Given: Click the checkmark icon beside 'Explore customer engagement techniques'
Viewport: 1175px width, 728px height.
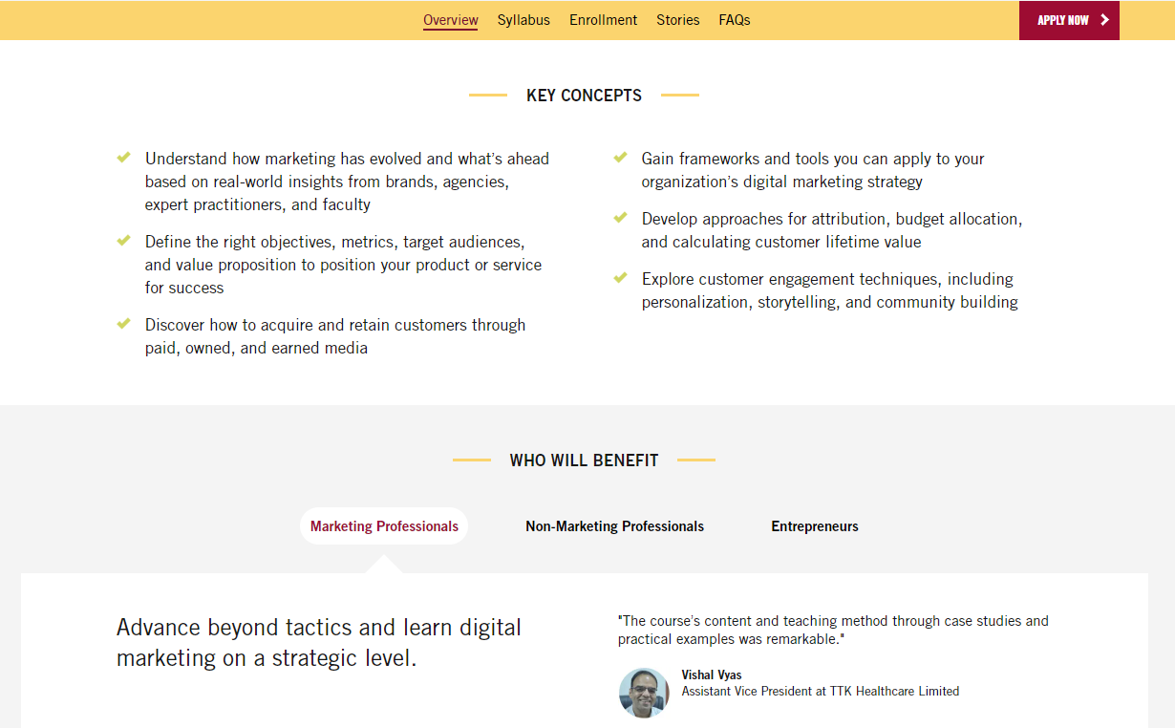Looking at the screenshot, I should pyautogui.click(x=620, y=275).
